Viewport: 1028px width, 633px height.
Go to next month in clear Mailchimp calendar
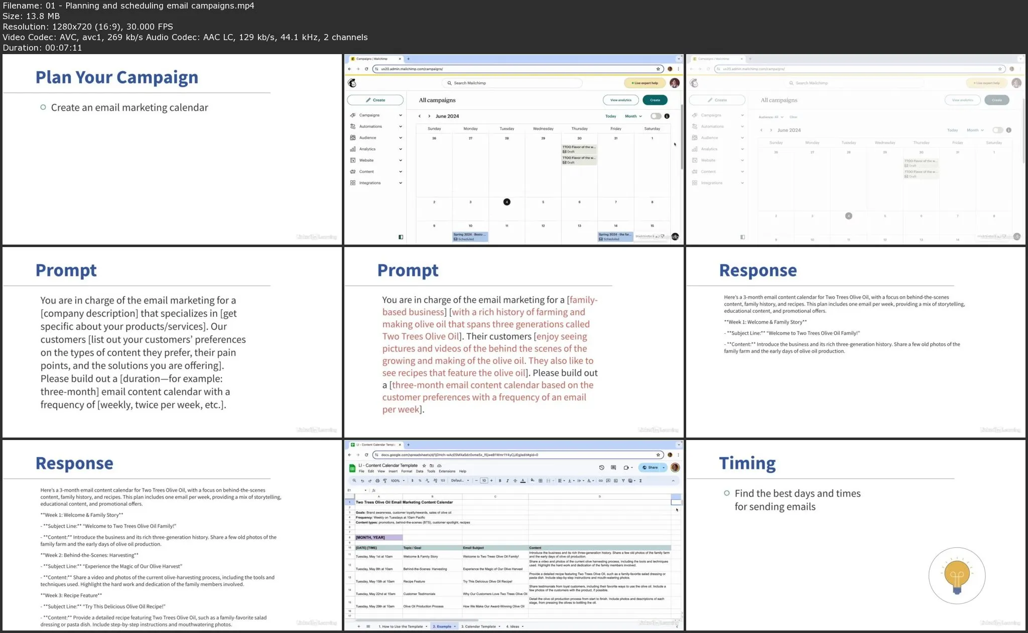pos(429,116)
